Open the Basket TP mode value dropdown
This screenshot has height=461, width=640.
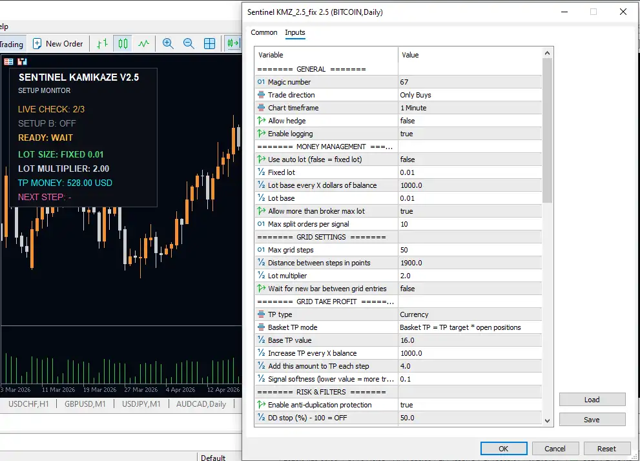pos(470,327)
